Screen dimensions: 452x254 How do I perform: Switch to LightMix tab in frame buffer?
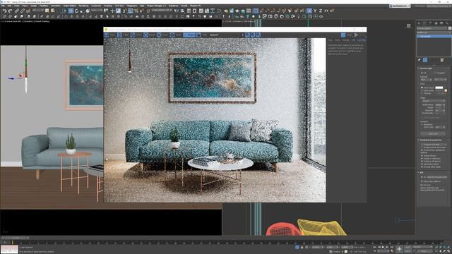pos(362,40)
